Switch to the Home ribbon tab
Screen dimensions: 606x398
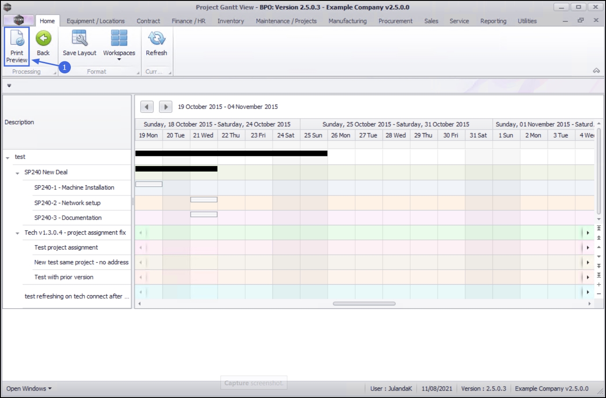click(47, 21)
